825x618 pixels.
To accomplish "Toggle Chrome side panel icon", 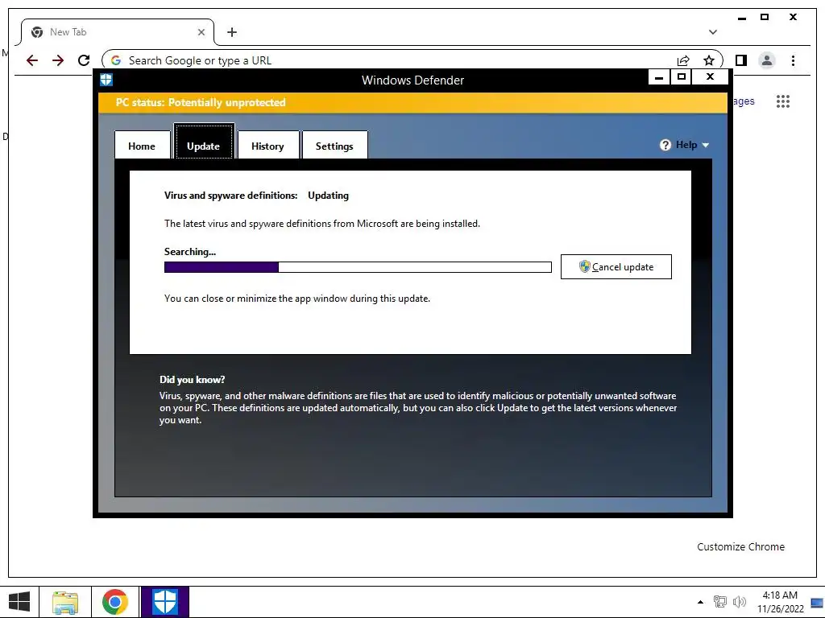I will (741, 60).
